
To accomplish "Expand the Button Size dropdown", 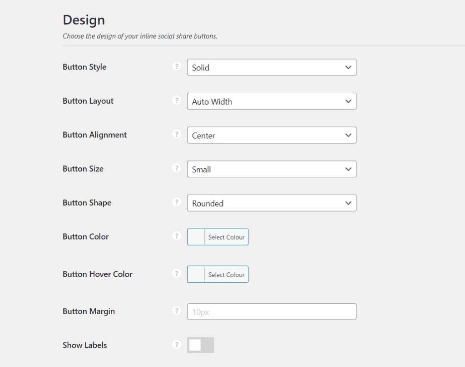I will pos(272,169).
